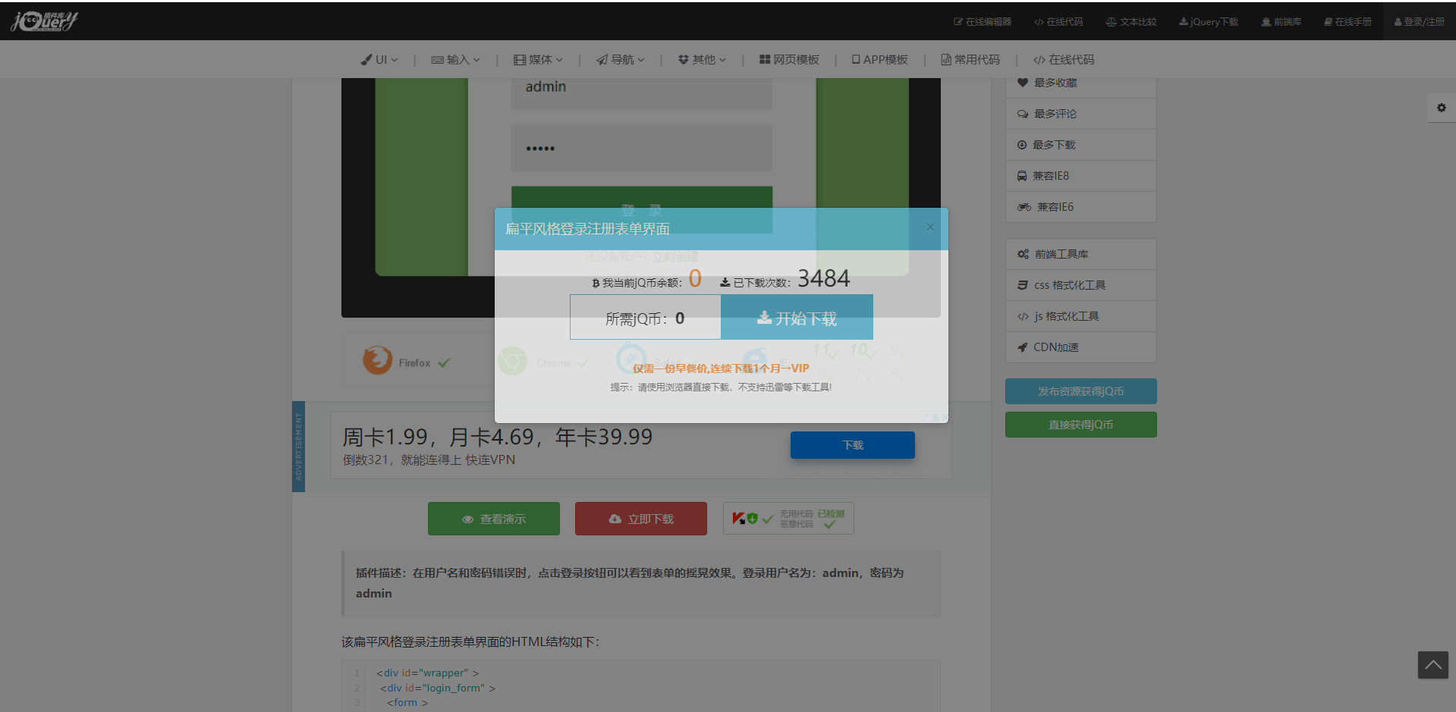Click the green 登录 button in the preview
Viewport: 1456px width, 712px height.
tap(642, 209)
